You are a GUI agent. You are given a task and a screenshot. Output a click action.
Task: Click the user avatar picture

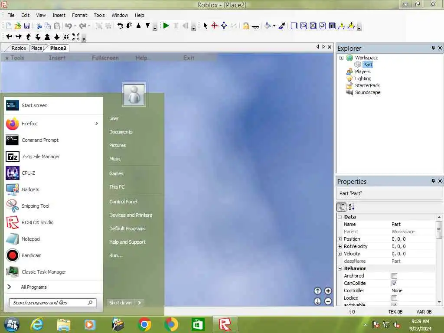[134, 95]
